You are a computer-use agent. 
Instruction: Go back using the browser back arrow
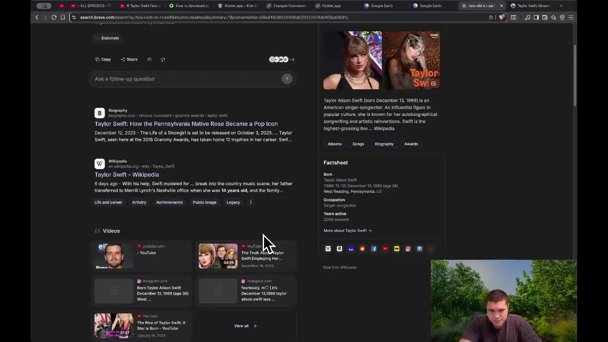coord(37,17)
